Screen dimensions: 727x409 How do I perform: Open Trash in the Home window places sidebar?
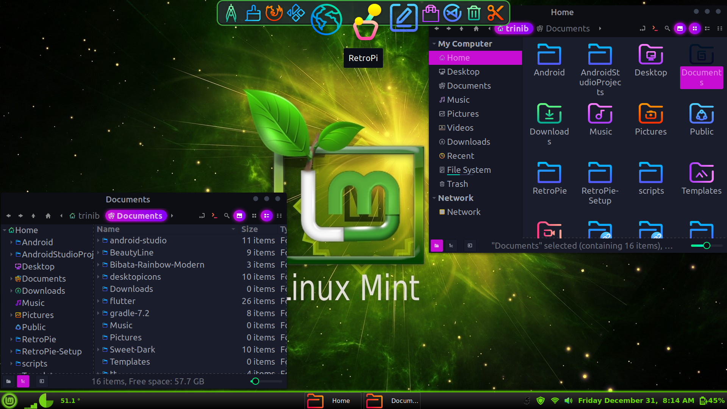[x=475, y=184]
